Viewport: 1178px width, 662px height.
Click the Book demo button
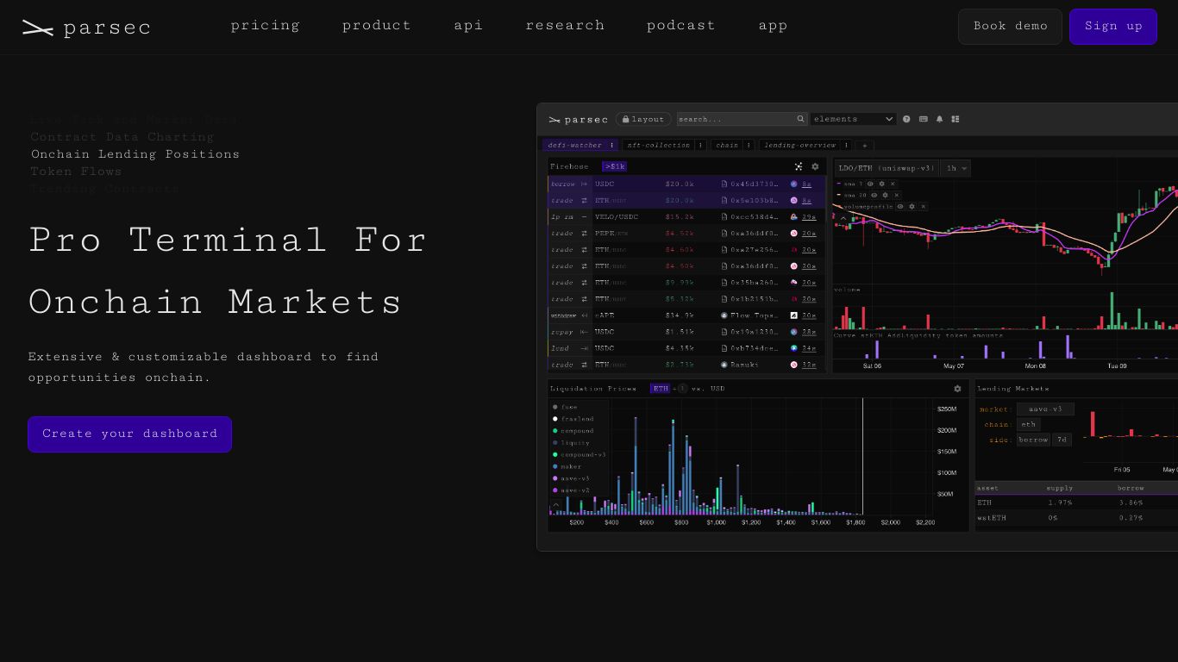pyautogui.click(x=1010, y=27)
